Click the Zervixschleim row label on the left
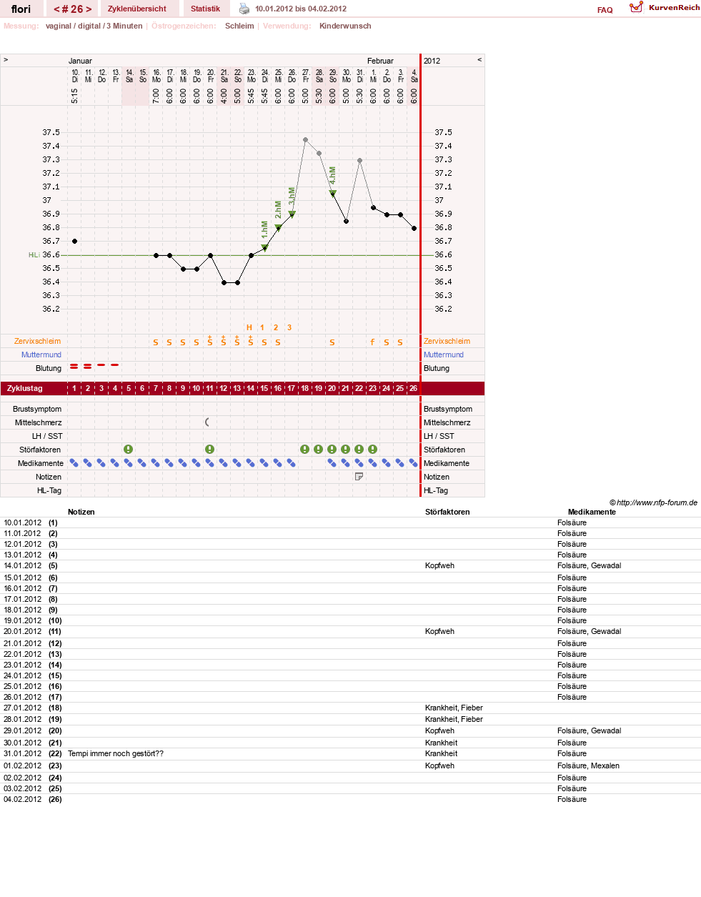Image resolution: width=701 pixels, height=897 pixels. 37,341
